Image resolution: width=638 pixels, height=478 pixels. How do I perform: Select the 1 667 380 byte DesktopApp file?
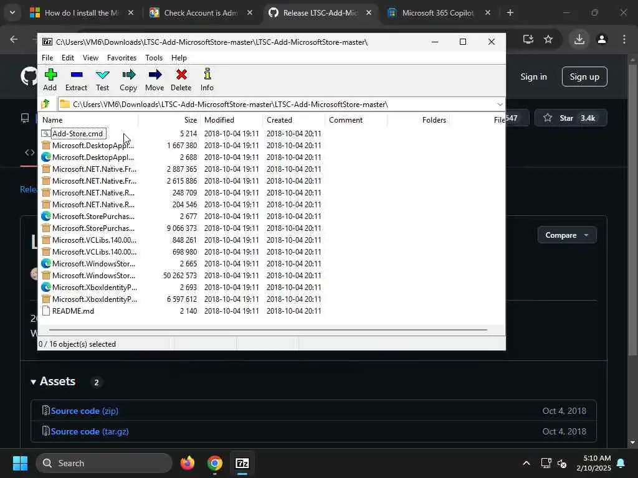click(x=93, y=146)
